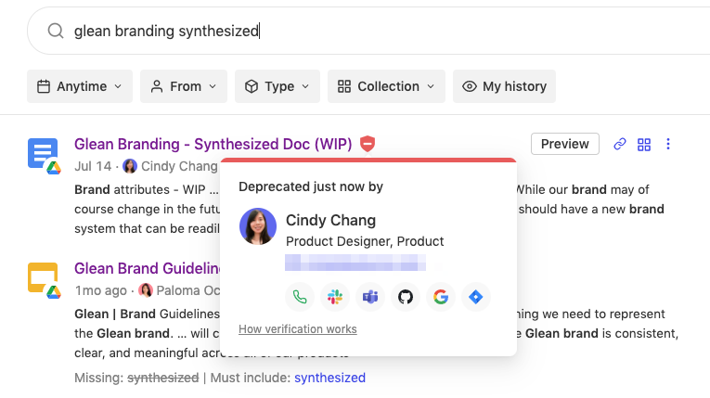Screen dimensions: 710x398
Task: Click the Google icon in popup
Action: [x=441, y=297]
